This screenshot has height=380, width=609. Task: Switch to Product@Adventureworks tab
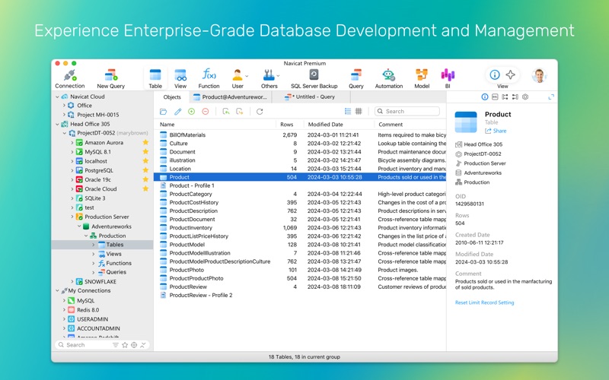coord(231,97)
